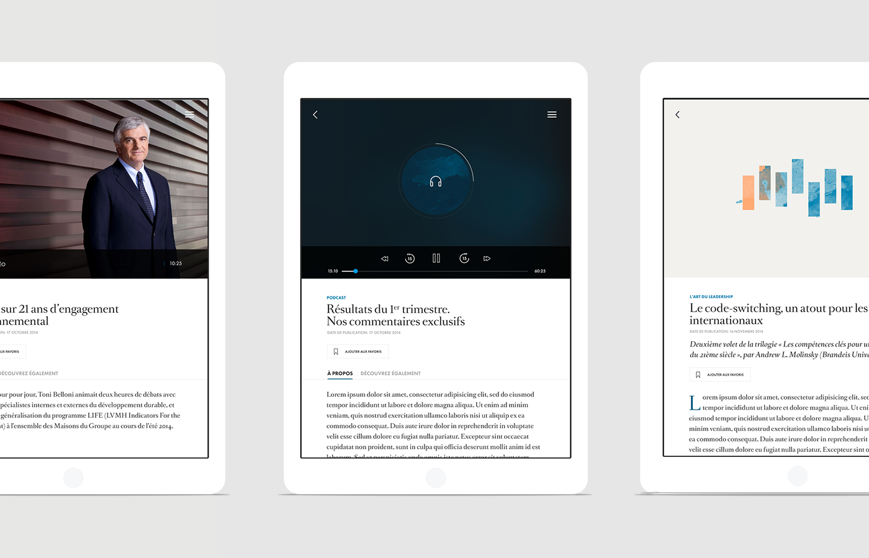Open DÉCOUVREZ ÉGALEMENT tab on the video article
The width and height of the screenshot is (869, 558).
(29, 373)
